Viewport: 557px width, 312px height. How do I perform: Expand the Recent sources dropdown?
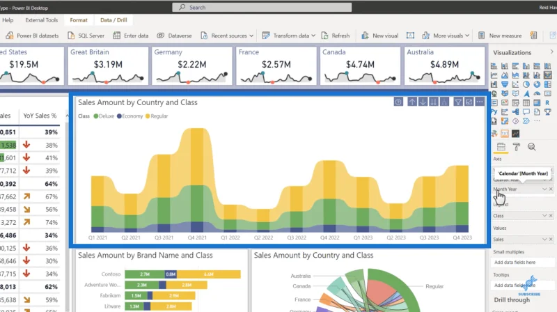pos(251,36)
